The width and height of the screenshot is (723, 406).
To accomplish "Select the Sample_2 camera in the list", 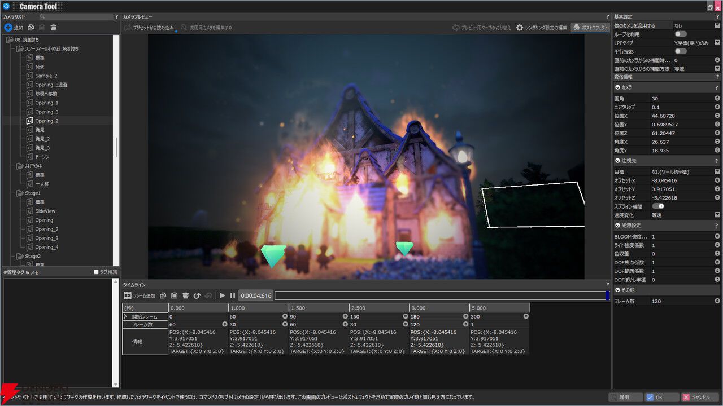I will tap(46, 76).
